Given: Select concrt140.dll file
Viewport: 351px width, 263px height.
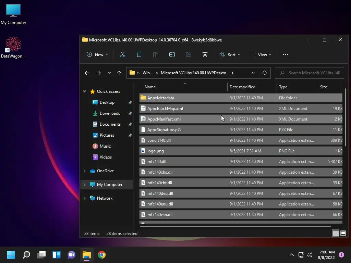Looking at the screenshot, I should [x=241, y=140].
